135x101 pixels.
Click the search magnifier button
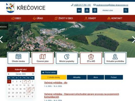(126, 10)
